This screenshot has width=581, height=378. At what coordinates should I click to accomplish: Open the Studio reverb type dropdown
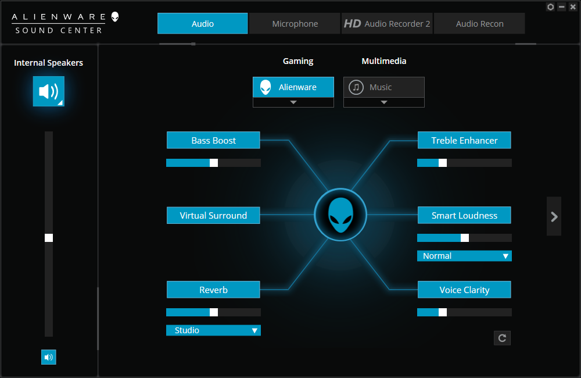click(213, 330)
